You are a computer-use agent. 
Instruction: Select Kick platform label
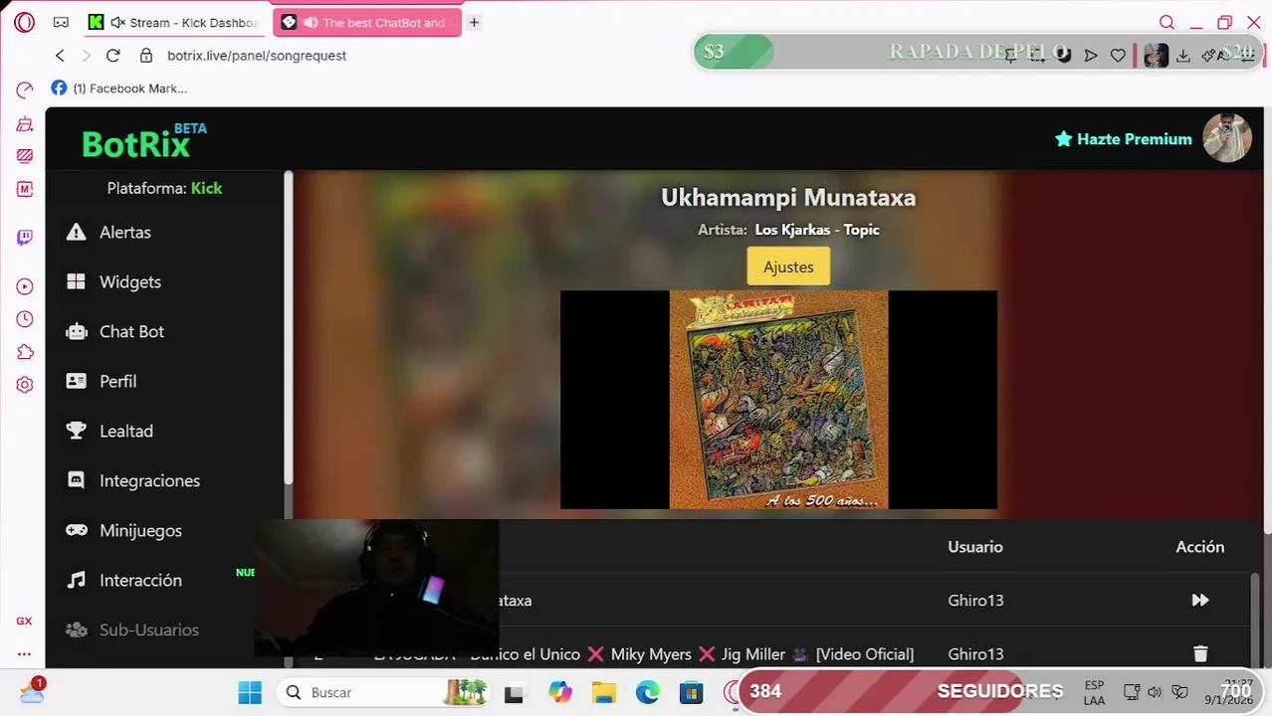206,188
